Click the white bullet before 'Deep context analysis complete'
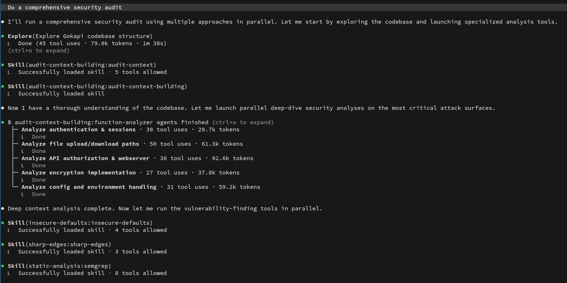567x283 pixels. [3, 209]
